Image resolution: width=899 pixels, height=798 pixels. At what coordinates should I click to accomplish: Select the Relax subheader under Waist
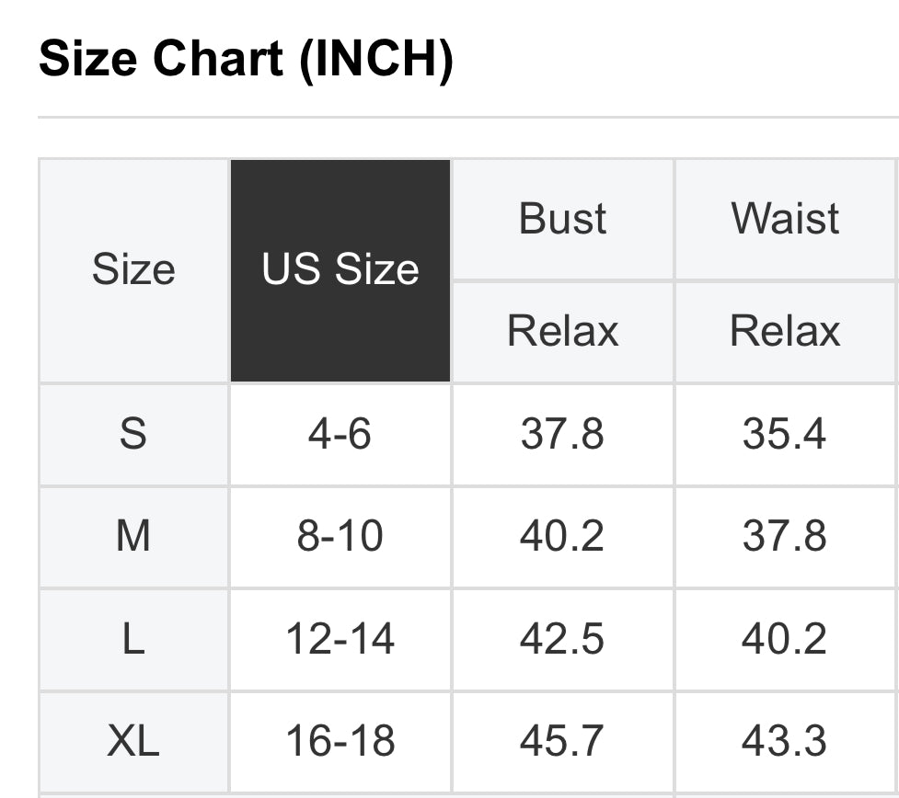point(785,331)
